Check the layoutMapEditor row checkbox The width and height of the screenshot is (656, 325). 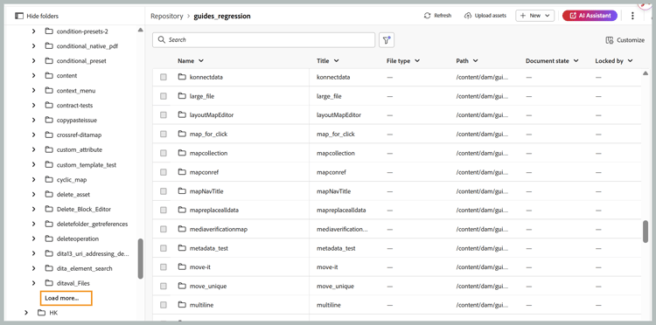164,114
